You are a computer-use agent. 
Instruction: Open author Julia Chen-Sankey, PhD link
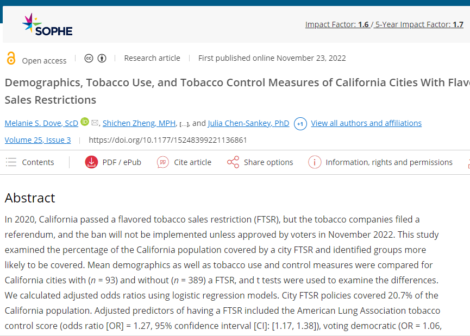click(x=248, y=123)
